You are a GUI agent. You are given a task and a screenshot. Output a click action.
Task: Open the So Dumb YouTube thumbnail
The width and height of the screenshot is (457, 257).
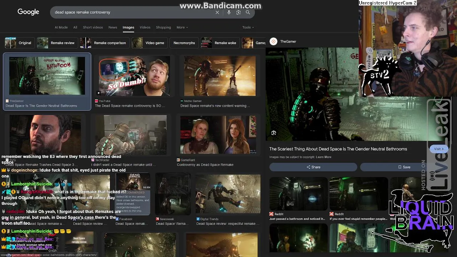pos(134,76)
